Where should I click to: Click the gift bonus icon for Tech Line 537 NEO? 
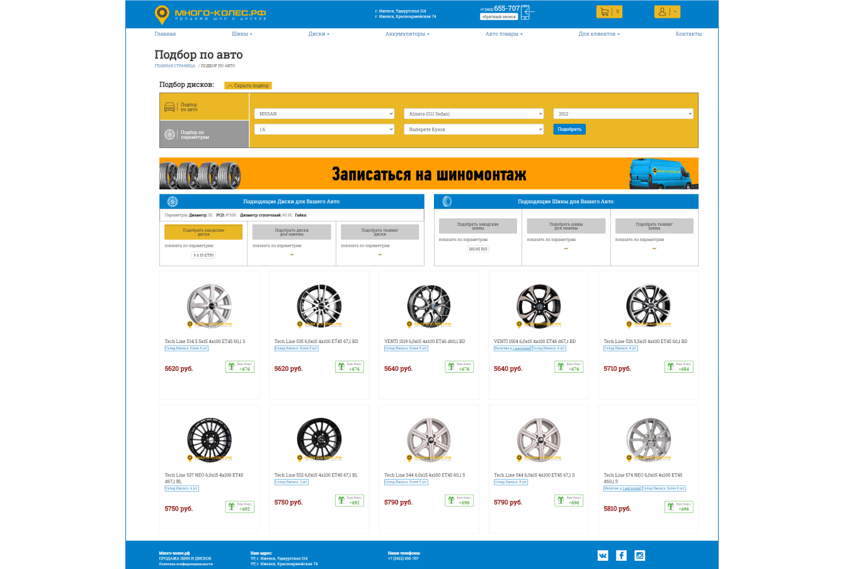231,507
